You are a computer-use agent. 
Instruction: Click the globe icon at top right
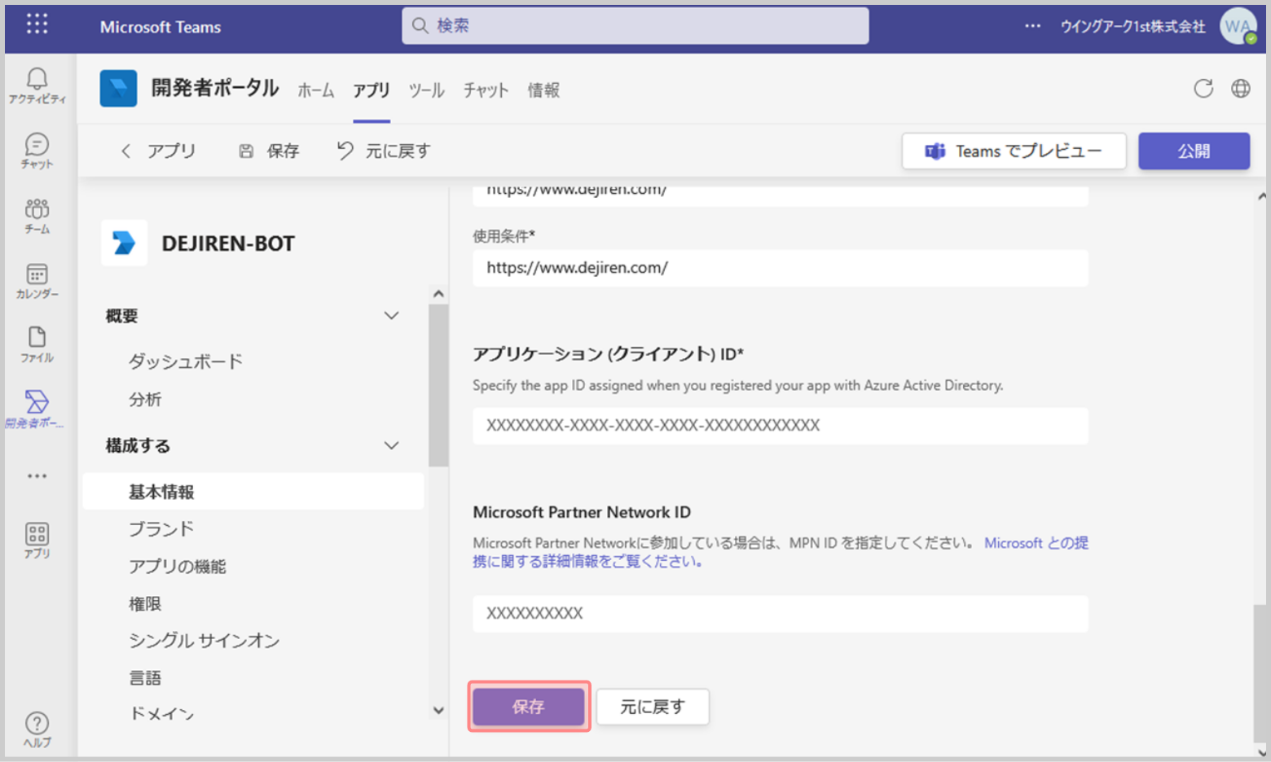1240,89
